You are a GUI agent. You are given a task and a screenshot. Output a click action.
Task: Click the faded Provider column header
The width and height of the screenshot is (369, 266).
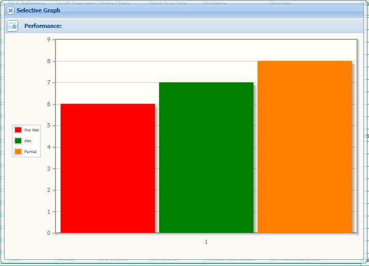[x=280, y=3]
